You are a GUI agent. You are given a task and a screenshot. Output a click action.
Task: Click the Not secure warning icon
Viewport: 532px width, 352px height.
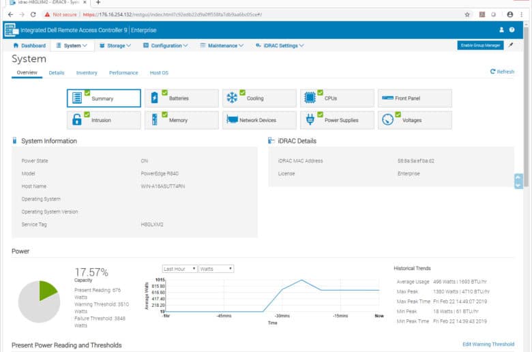(47, 14)
